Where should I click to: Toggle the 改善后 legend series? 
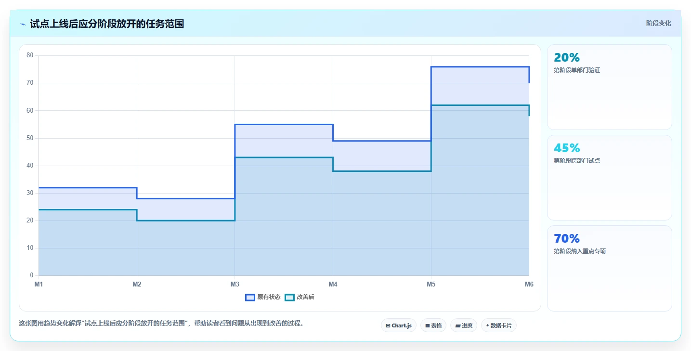[x=300, y=297]
